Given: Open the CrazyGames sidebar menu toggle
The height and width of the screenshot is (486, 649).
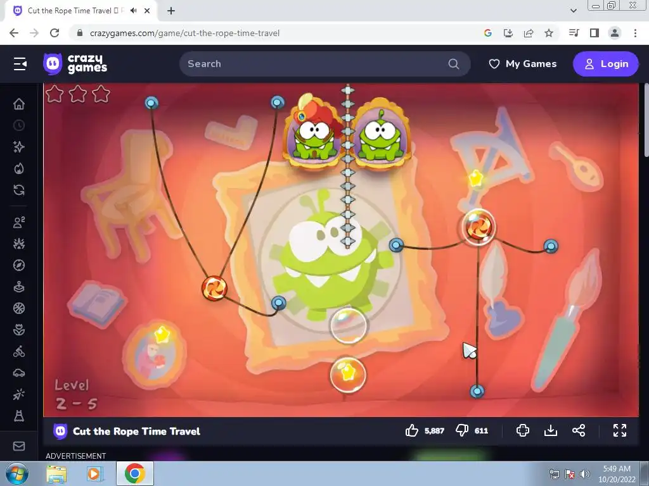Looking at the screenshot, I should tap(20, 64).
